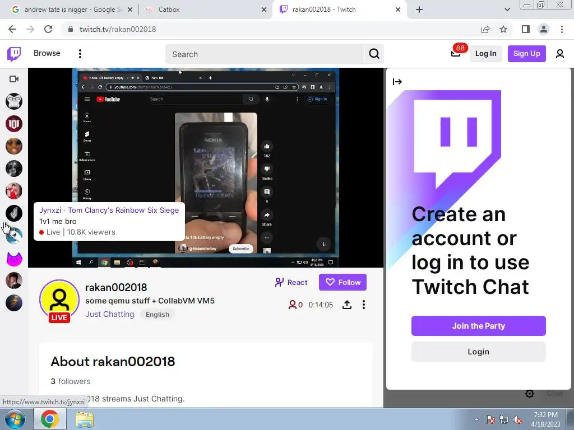The image size is (574, 430).
Task: Reload the page with the refresh icon
Action: [48, 29]
